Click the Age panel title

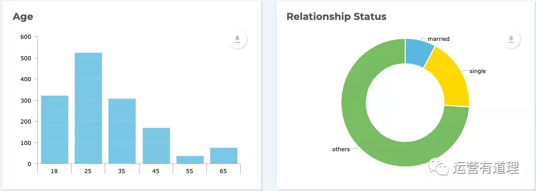[x=23, y=16]
